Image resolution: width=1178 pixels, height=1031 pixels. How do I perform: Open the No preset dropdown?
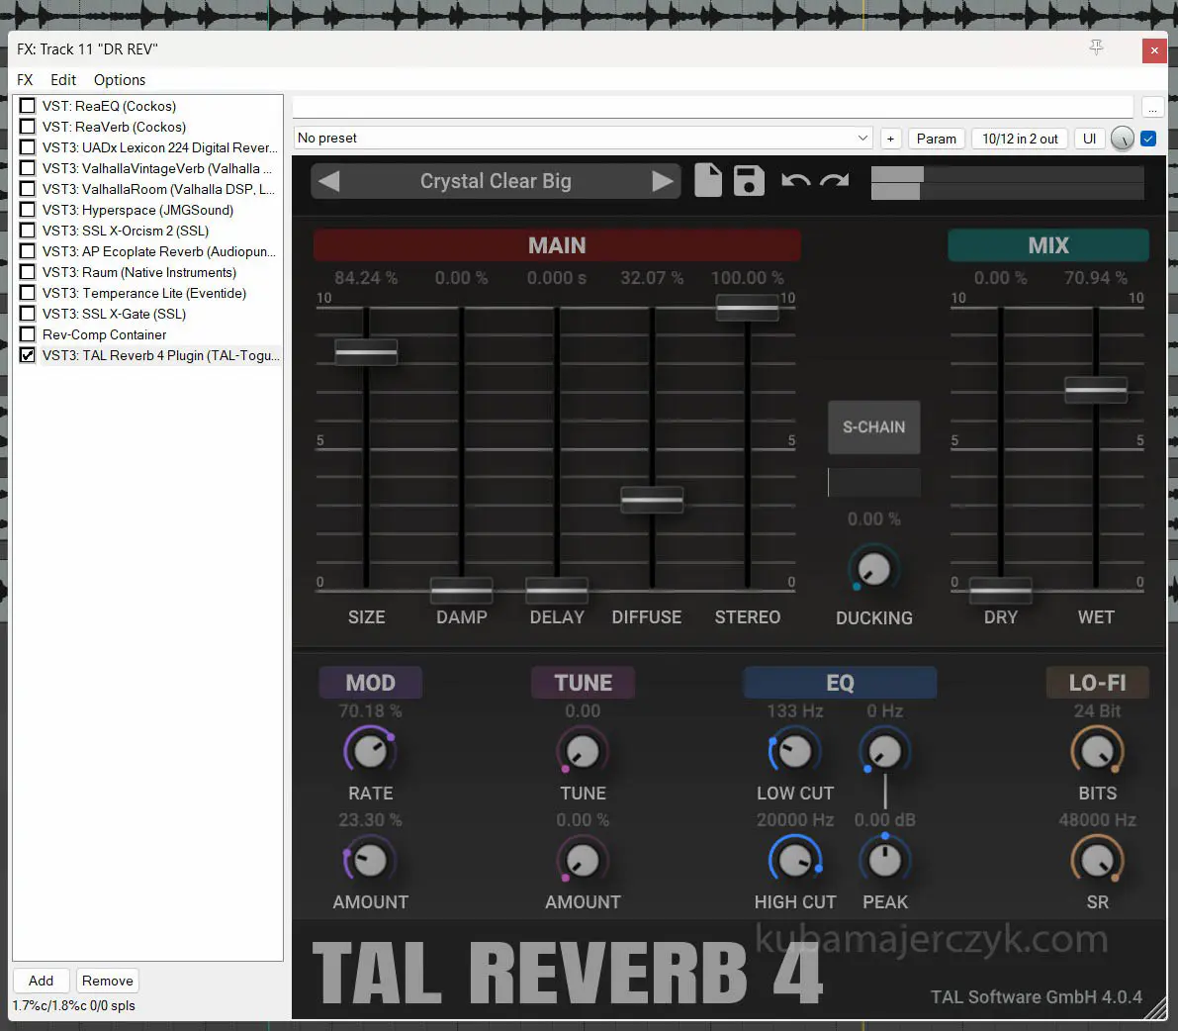pyautogui.click(x=584, y=139)
